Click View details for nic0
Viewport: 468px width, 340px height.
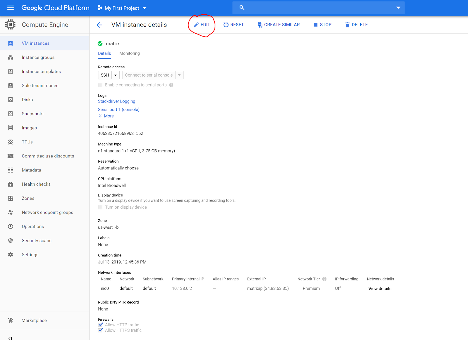[380, 289]
